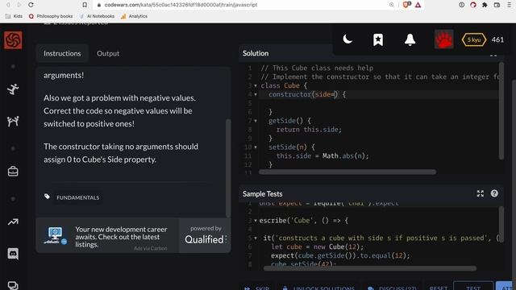Collapse the constructor fold arrow on line 4
This screenshot has height=290, width=516.
256,94
